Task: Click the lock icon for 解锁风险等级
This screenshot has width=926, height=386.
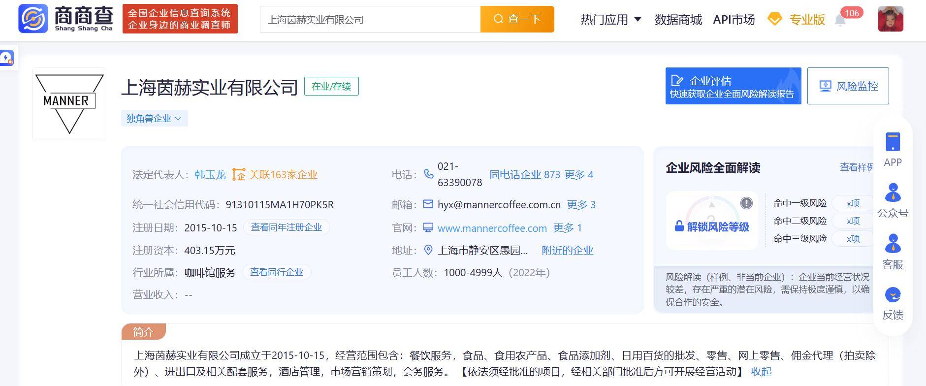Action: pos(679,226)
